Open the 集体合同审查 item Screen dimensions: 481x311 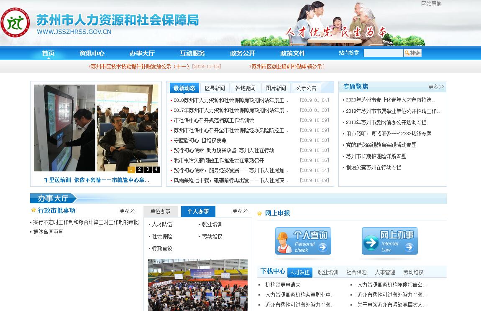(x=48, y=232)
